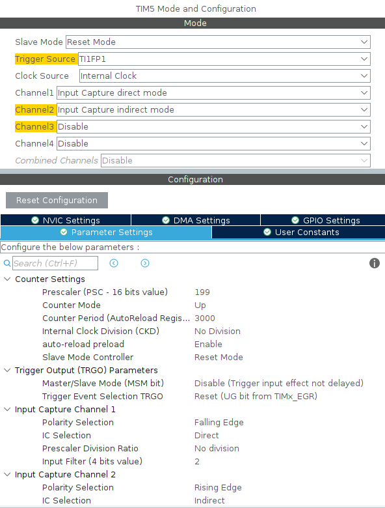Collapse Input Capture Channel 2 section
This screenshot has height=508, width=385.
click(x=7, y=474)
